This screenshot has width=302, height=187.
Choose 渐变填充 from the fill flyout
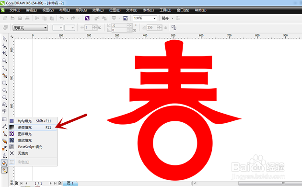coord(33,128)
